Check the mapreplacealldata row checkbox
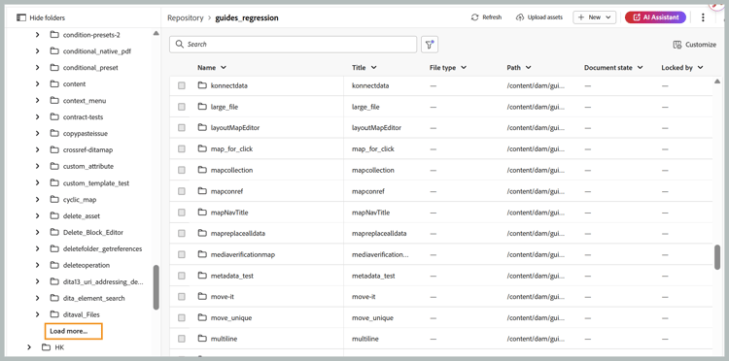The image size is (729, 361). coord(182,234)
